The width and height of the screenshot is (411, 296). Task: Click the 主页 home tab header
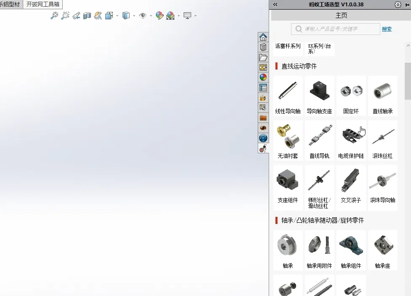341,16
